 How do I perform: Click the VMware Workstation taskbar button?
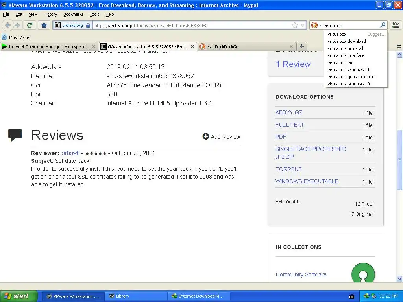pos(73,296)
